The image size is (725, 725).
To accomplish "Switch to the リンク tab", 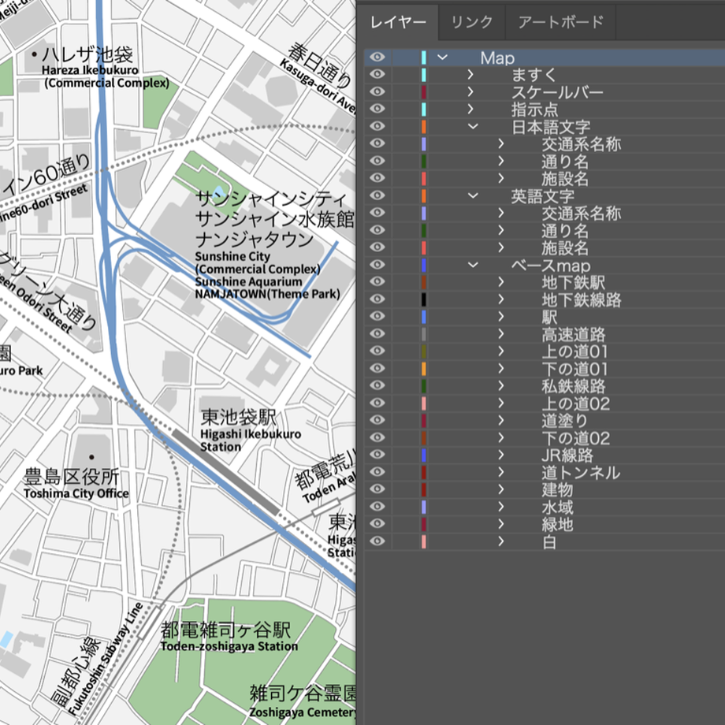I will (471, 22).
